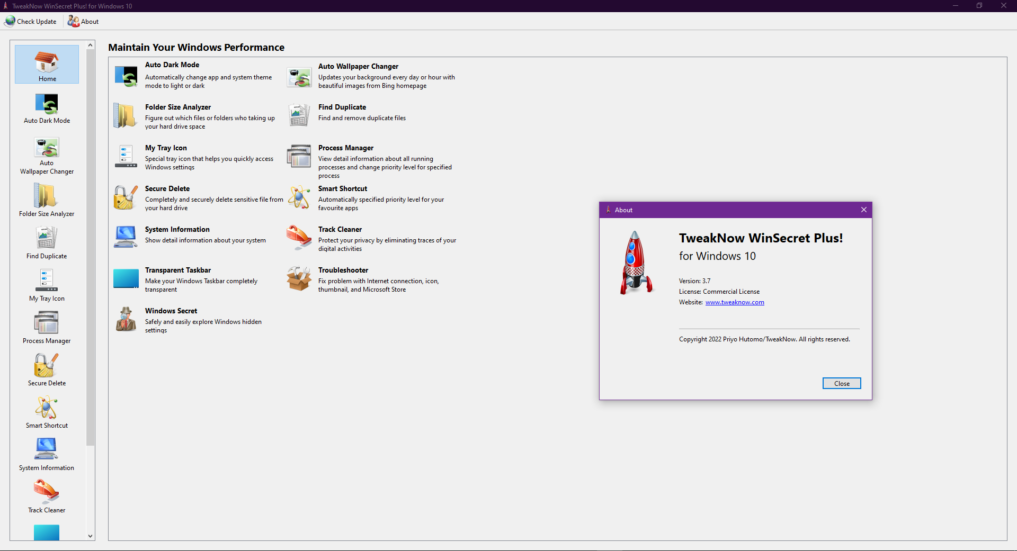Click "License: Commercial License" text
This screenshot has height=551, width=1017.
(719, 292)
